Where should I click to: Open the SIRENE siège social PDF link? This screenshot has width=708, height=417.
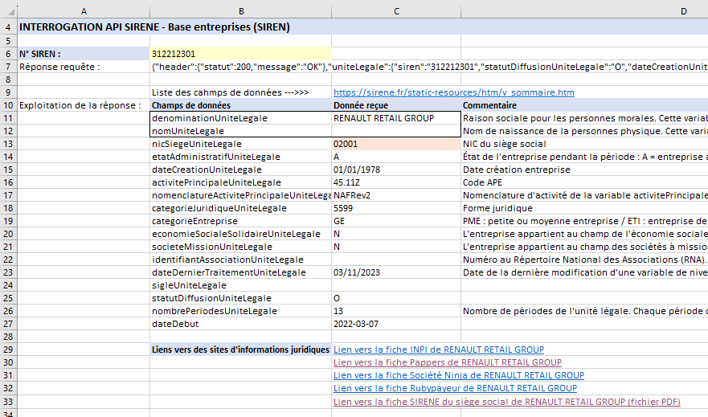(506, 402)
